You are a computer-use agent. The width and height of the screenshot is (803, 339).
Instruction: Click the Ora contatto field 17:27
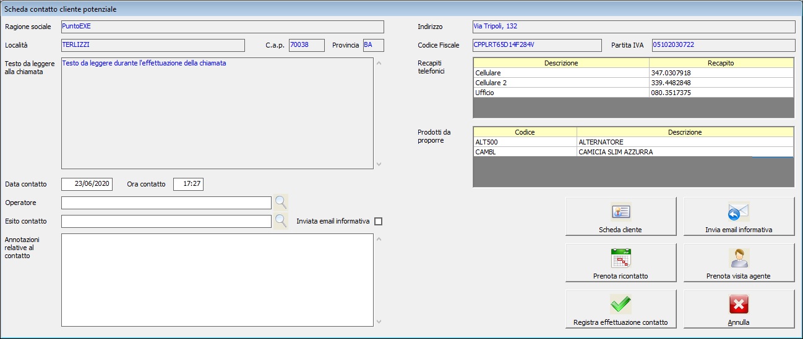pos(188,184)
